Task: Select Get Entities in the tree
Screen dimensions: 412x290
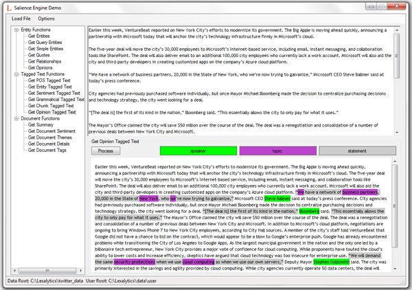Action: pyautogui.click(x=40, y=36)
